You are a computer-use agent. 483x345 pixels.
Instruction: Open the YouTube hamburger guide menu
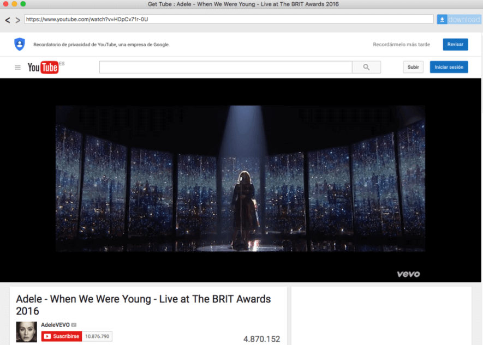(17, 68)
